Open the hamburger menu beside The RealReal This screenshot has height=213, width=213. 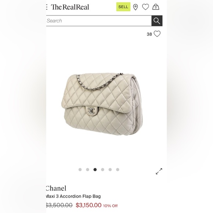47,7
